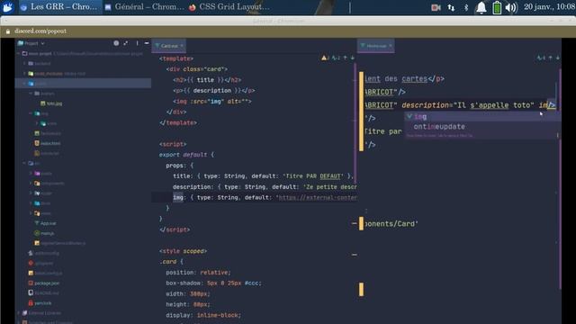Open main.js in the project tree
The height and width of the screenshot is (324, 576).
[44, 233]
